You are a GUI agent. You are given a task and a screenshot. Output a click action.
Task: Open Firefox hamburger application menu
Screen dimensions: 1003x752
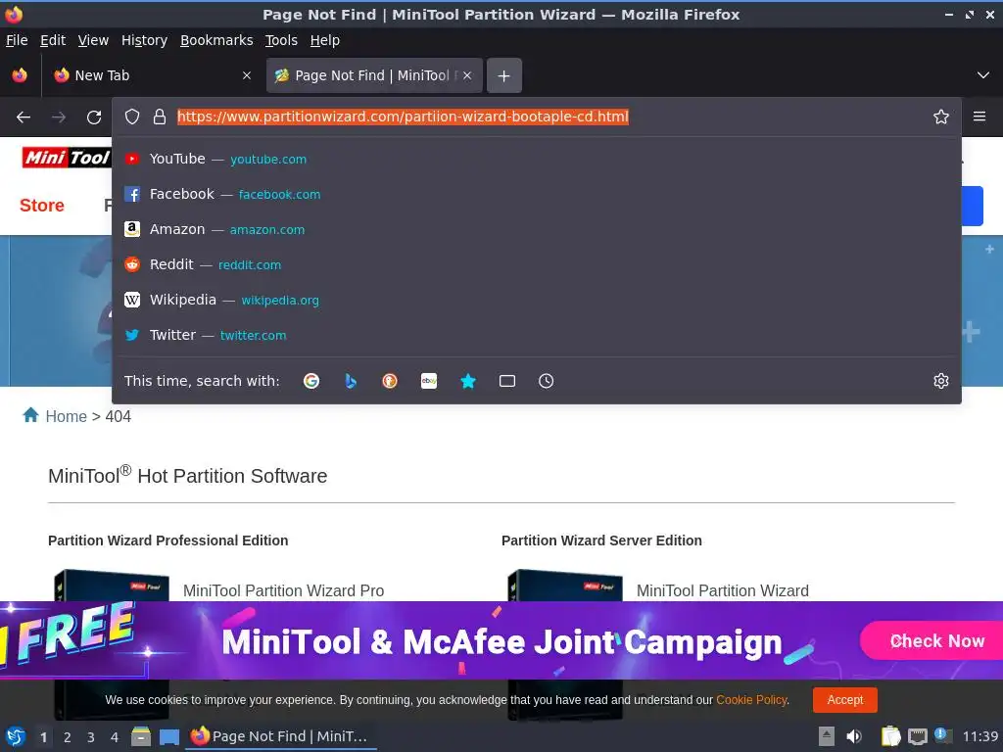979,117
